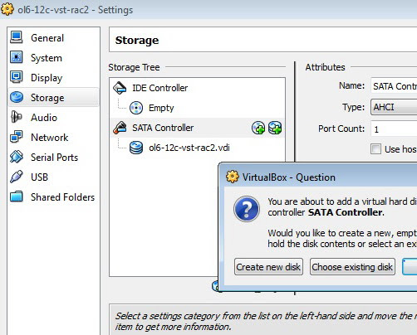Screen dimensions: 417x335
Task: Add CD/DVD device to SATA Controller
Action: tap(258, 128)
